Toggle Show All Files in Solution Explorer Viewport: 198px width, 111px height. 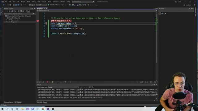(x=23, y=11)
